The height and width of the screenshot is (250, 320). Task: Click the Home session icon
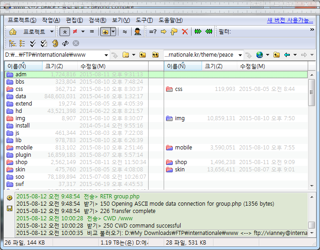coord(12,32)
